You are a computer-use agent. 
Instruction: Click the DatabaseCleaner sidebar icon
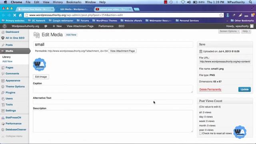click(3, 130)
